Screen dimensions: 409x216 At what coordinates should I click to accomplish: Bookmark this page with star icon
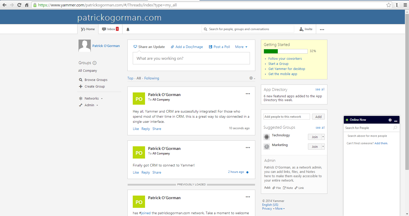click(x=389, y=5)
